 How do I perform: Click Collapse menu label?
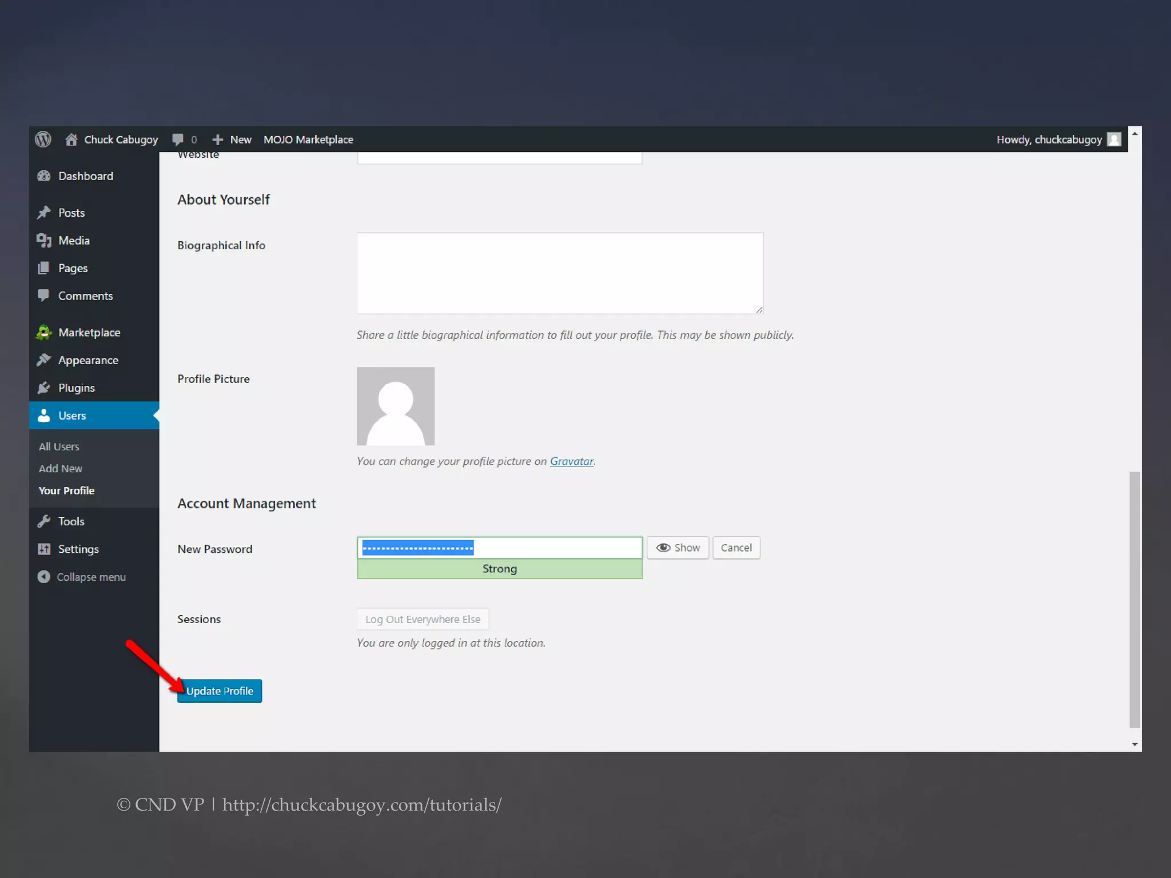click(91, 577)
